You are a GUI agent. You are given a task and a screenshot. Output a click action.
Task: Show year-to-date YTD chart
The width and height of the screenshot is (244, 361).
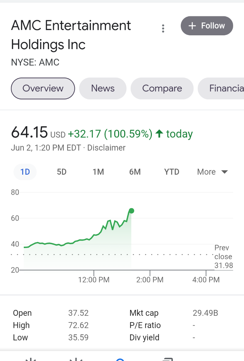point(172,172)
